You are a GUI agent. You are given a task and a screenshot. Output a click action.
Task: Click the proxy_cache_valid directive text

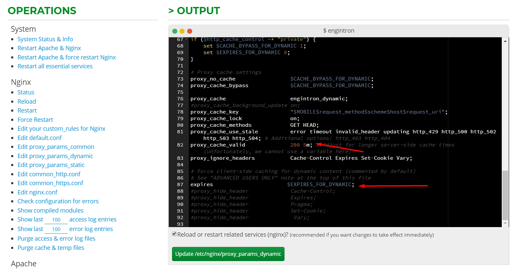218,145
